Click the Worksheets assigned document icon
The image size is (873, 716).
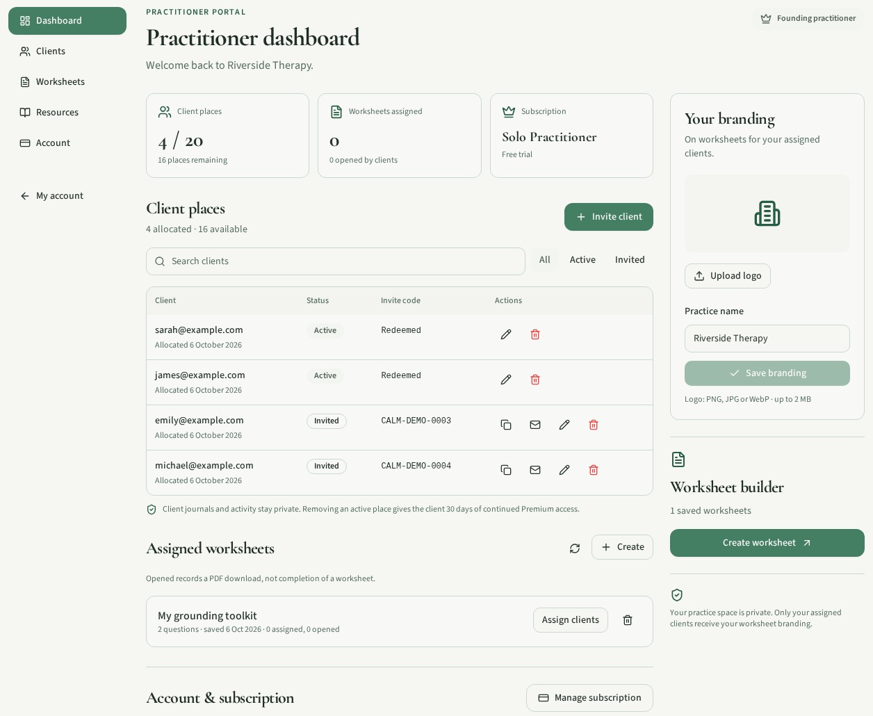coord(336,112)
